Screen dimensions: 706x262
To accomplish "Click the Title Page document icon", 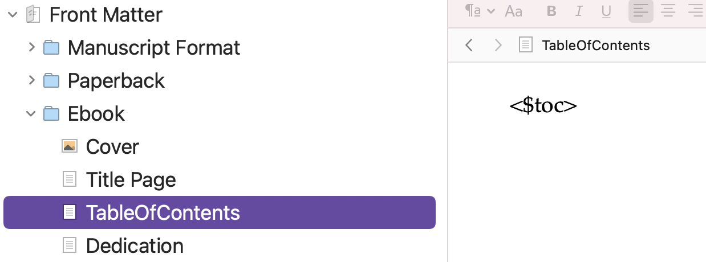I will [69, 179].
